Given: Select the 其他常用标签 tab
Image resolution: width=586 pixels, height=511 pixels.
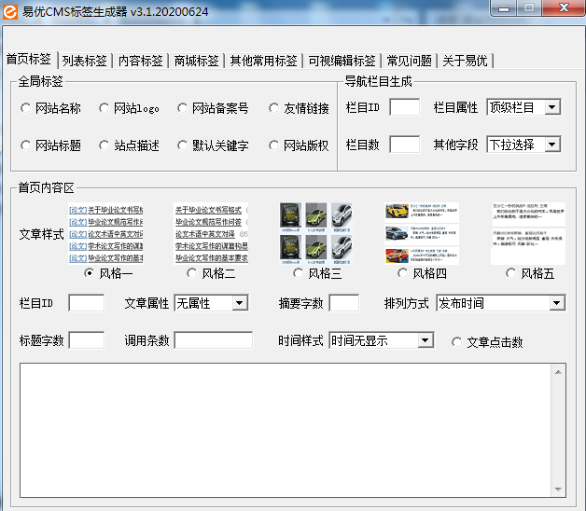Looking at the screenshot, I should coord(263,61).
